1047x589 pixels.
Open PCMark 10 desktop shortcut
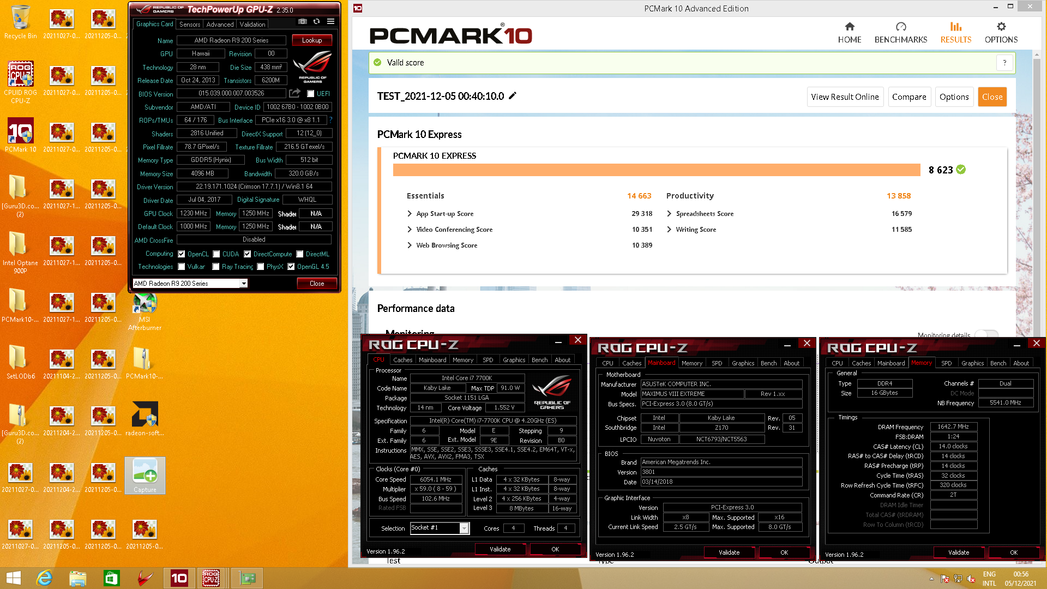point(21,135)
